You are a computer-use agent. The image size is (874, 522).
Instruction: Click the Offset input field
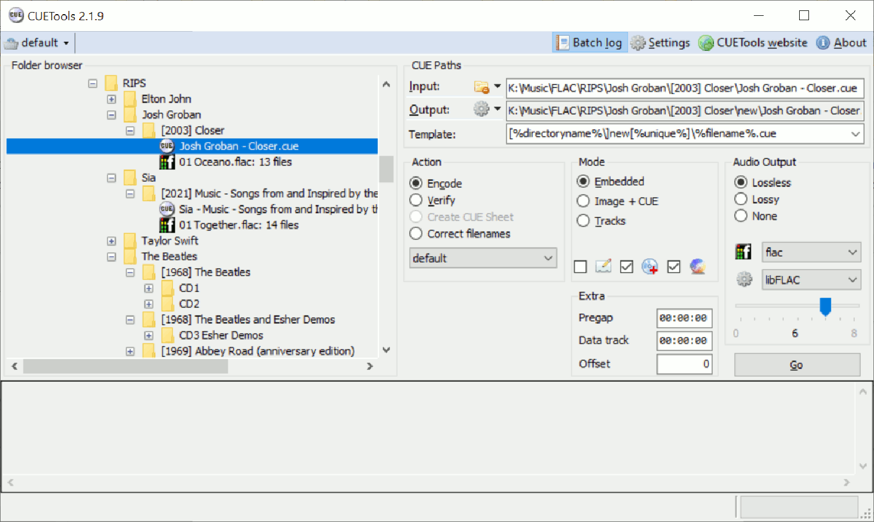pos(684,364)
